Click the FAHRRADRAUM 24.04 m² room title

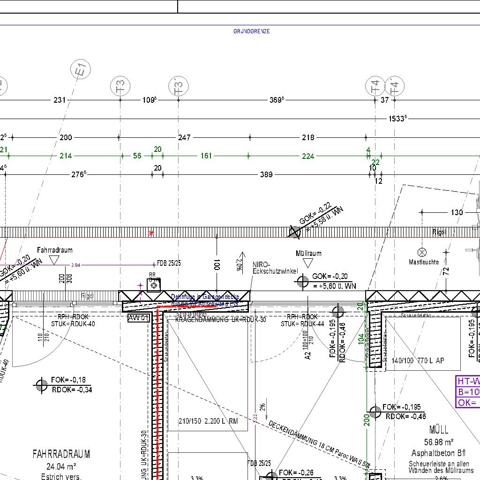(61, 459)
